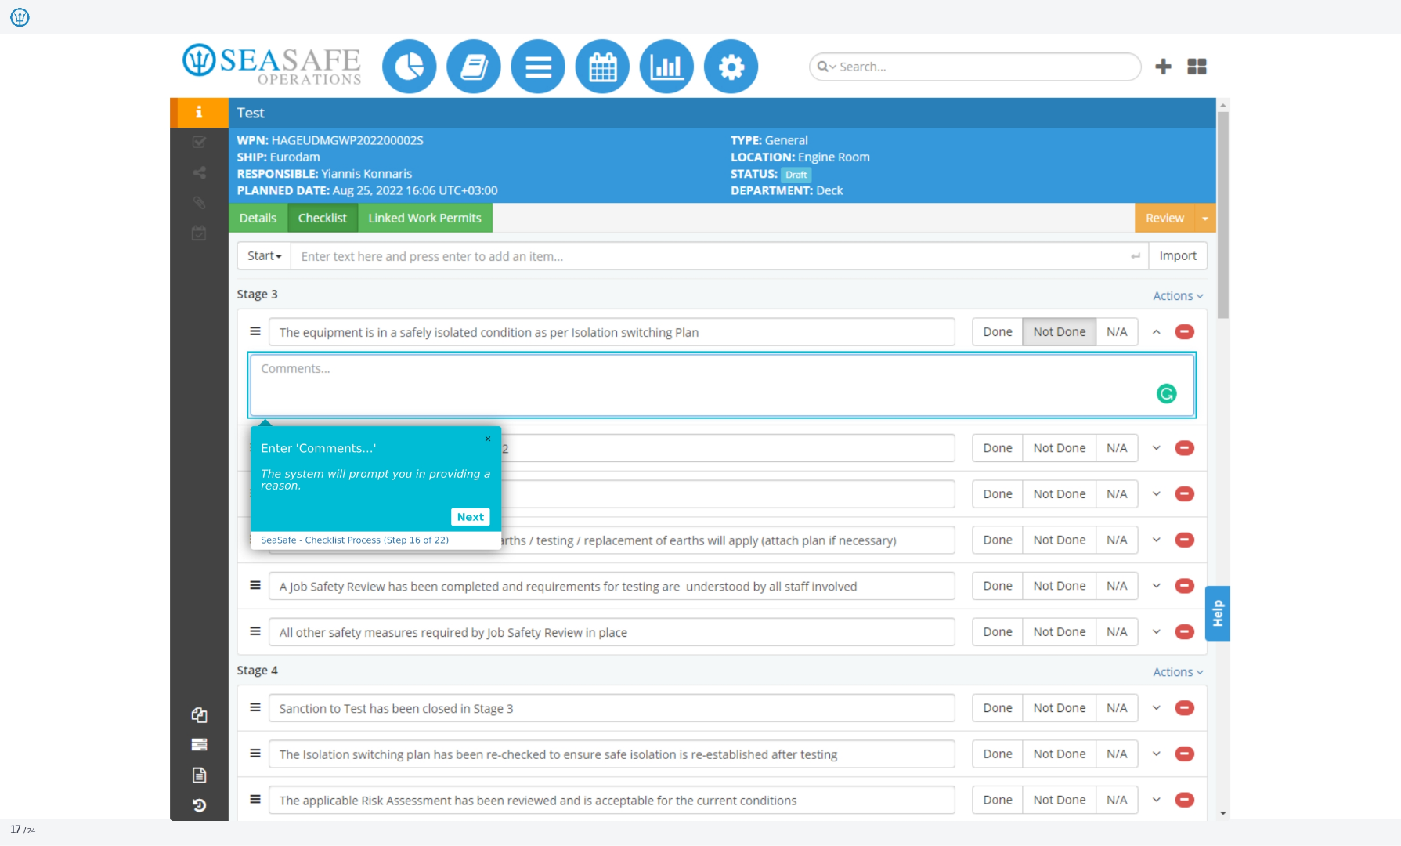Click the copy documents sidebar icon
This screenshot has height=846, width=1401.
pyautogui.click(x=199, y=714)
